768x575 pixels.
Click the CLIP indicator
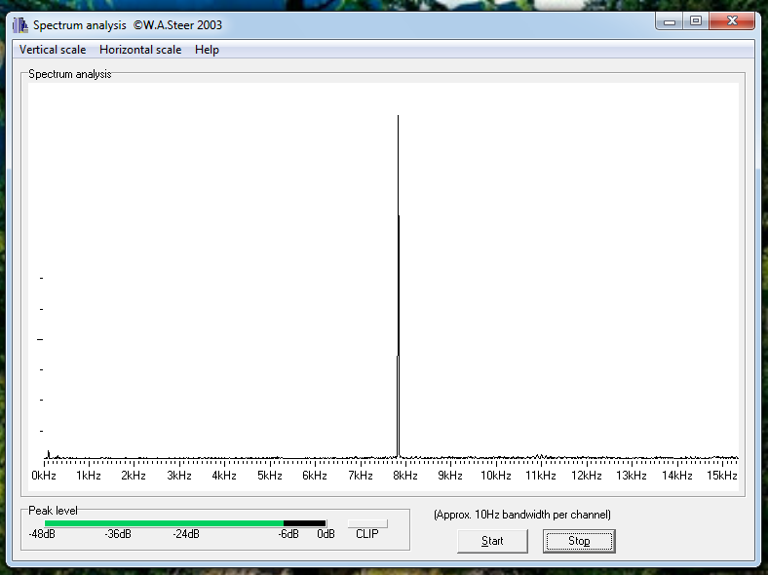(x=367, y=523)
